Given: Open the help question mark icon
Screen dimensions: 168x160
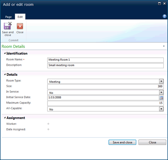Looking at the screenshot, I should click(x=164, y=16).
